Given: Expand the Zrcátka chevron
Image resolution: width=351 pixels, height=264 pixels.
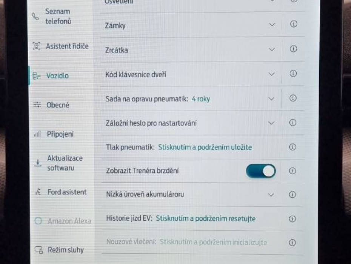Looking at the screenshot, I should pos(272,49).
